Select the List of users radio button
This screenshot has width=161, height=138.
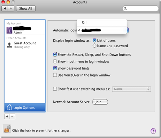[x=94, y=41]
